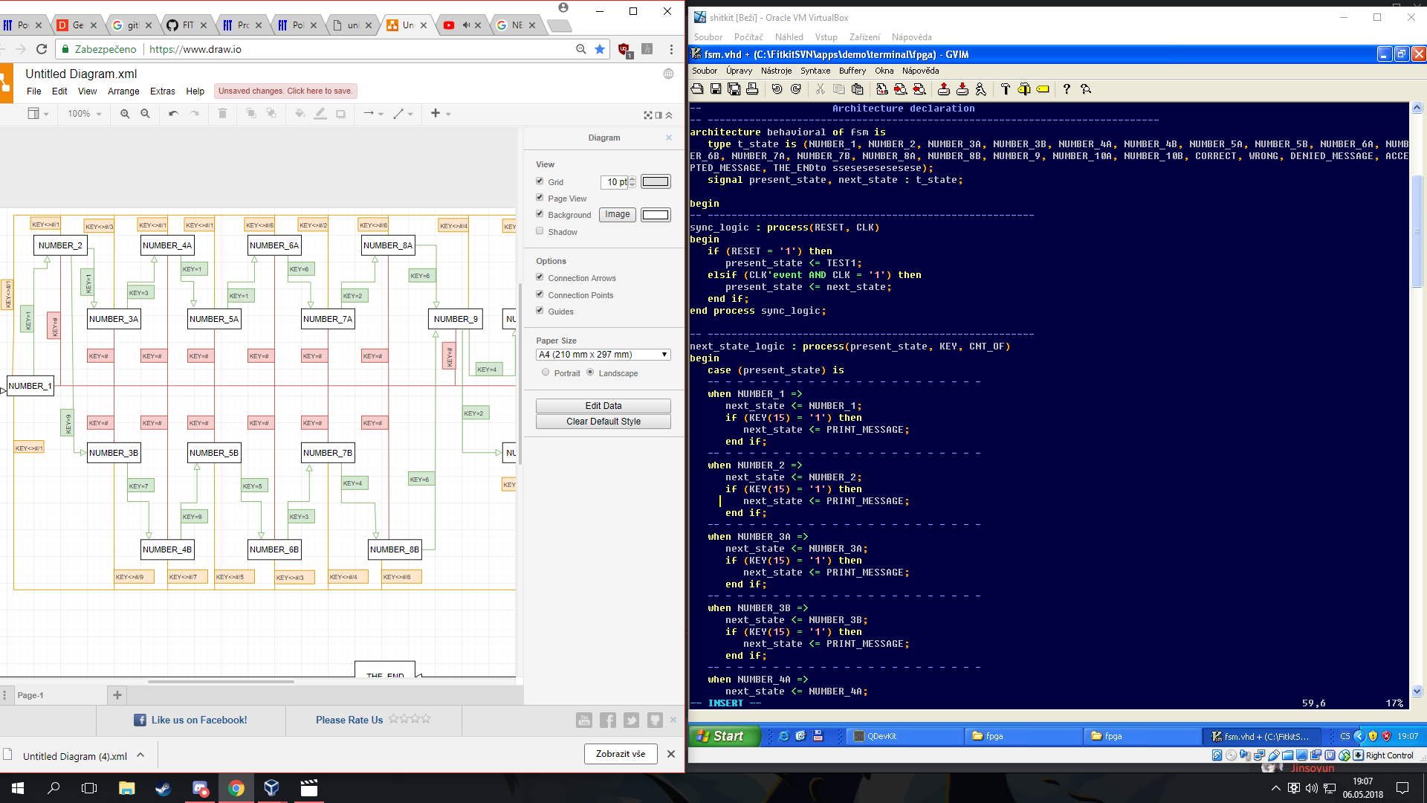Open connection arrow style dropdown
Image resolution: width=1427 pixels, height=803 pixels.
click(x=373, y=114)
